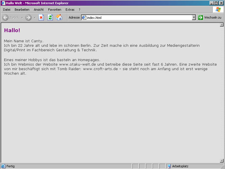Open the Bearbeiten menu
The height and width of the screenshot is (169, 225).
click(22, 10)
